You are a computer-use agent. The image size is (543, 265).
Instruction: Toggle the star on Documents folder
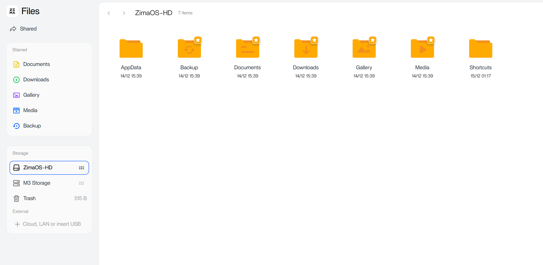[x=256, y=40]
